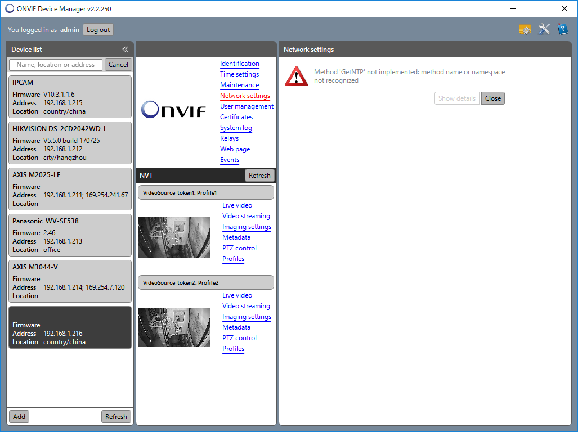Collapse the Device list panel
578x432 pixels.
pyautogui.click(x=126, y=49)
